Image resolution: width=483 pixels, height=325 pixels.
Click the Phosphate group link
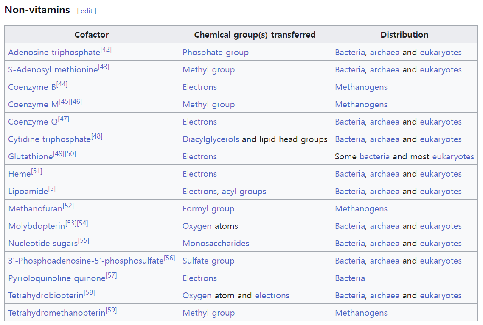(216, 53)
